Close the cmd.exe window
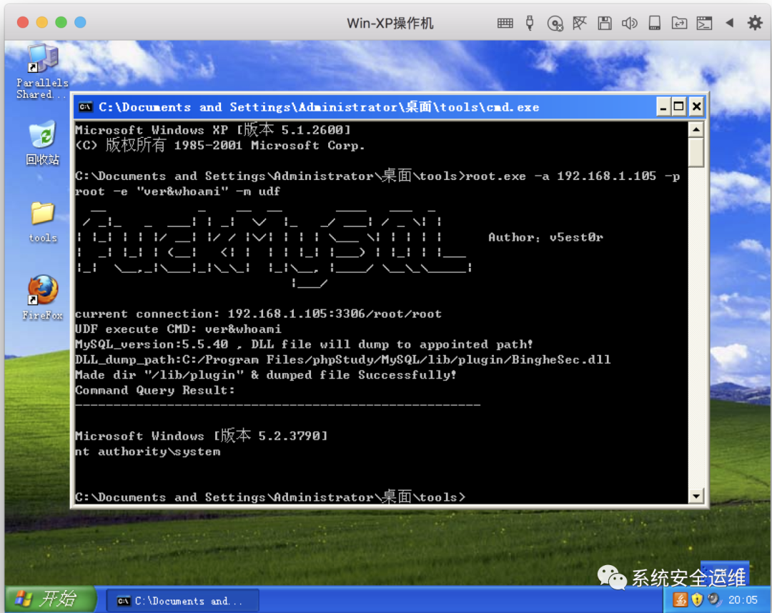 tap(696, 106)
